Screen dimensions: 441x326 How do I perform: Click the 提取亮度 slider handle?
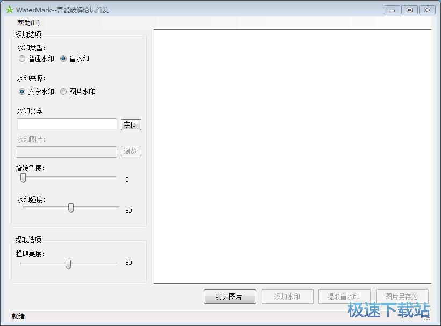pos(68,264)
